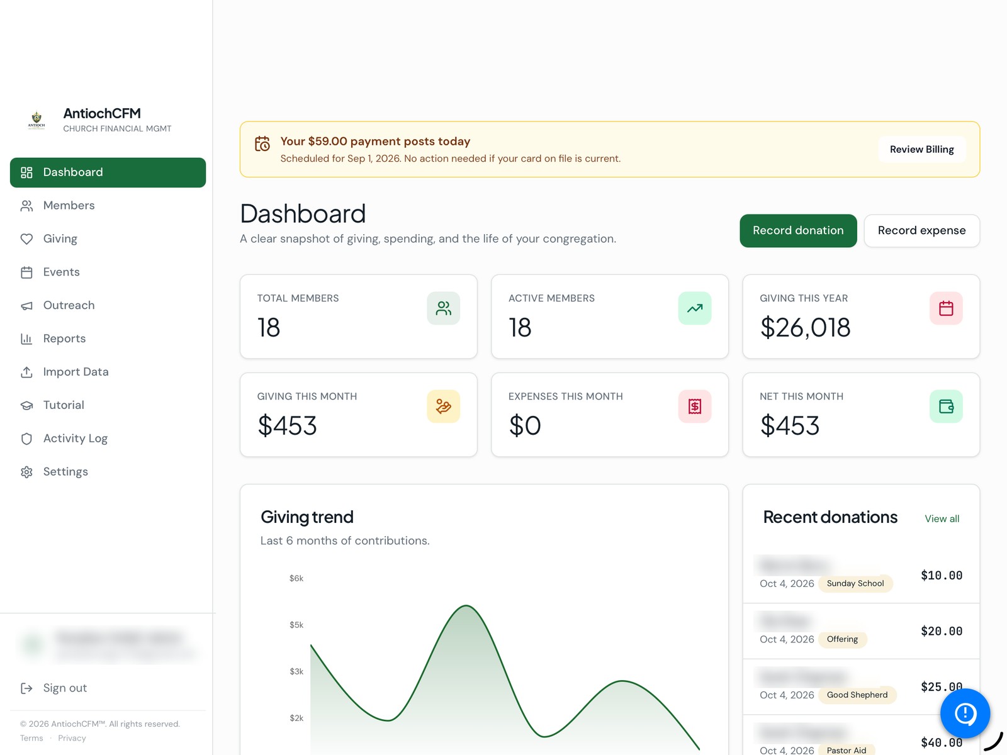Click the $3k axis label on chart
1007x755 pixels.
coord(296,671)
